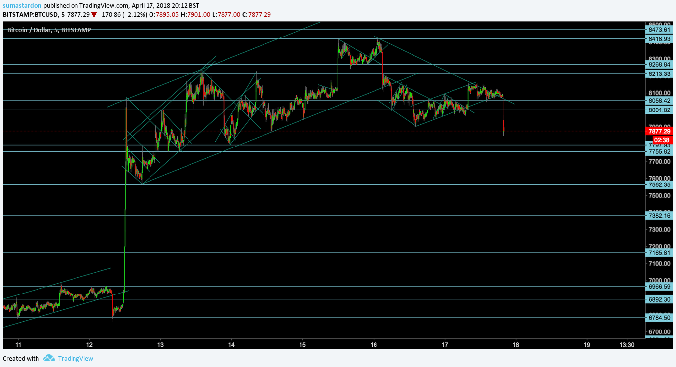Click the 8213.33 price level label
This screenshot has width=676, height=367.
click(659, 74)
